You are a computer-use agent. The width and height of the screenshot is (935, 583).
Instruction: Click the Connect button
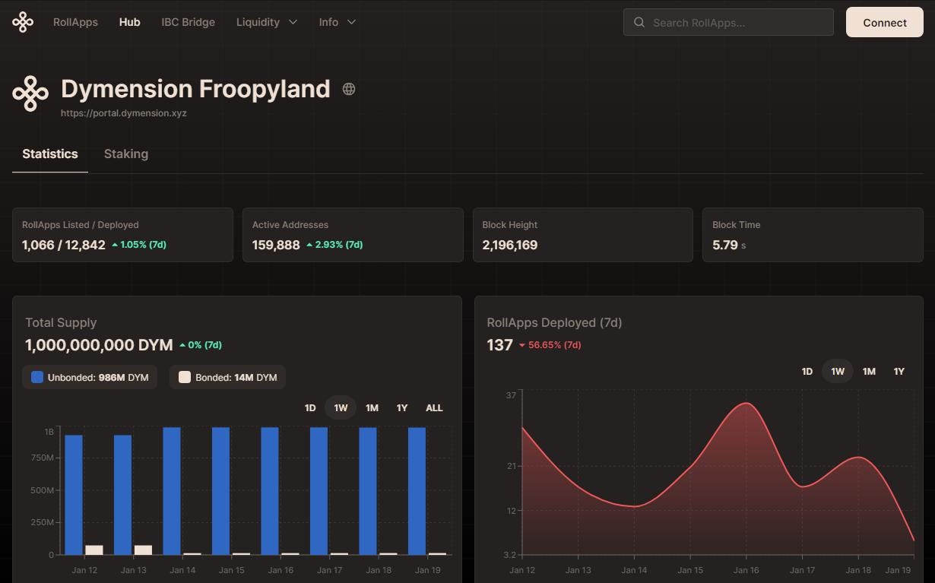coord(884,22)
